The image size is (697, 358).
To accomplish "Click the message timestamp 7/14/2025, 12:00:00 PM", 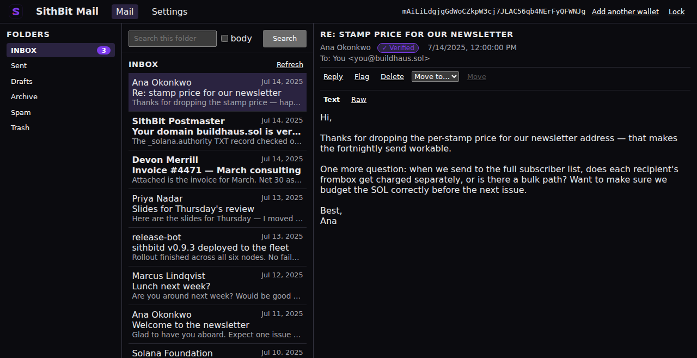I will [472, 48].
